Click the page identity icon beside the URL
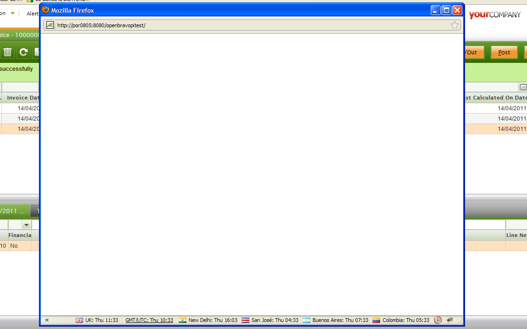The width and height of the screenshot is (527, 329). tap(50, 25)
